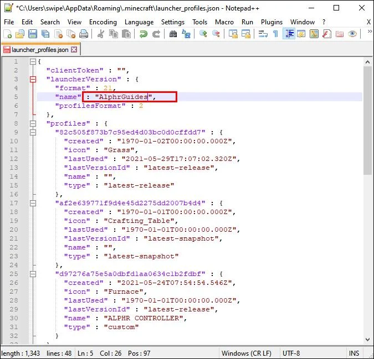Toggle Word wrap in toolbar
The height and width of the screenshot is (359, 374).
(263, 34)
